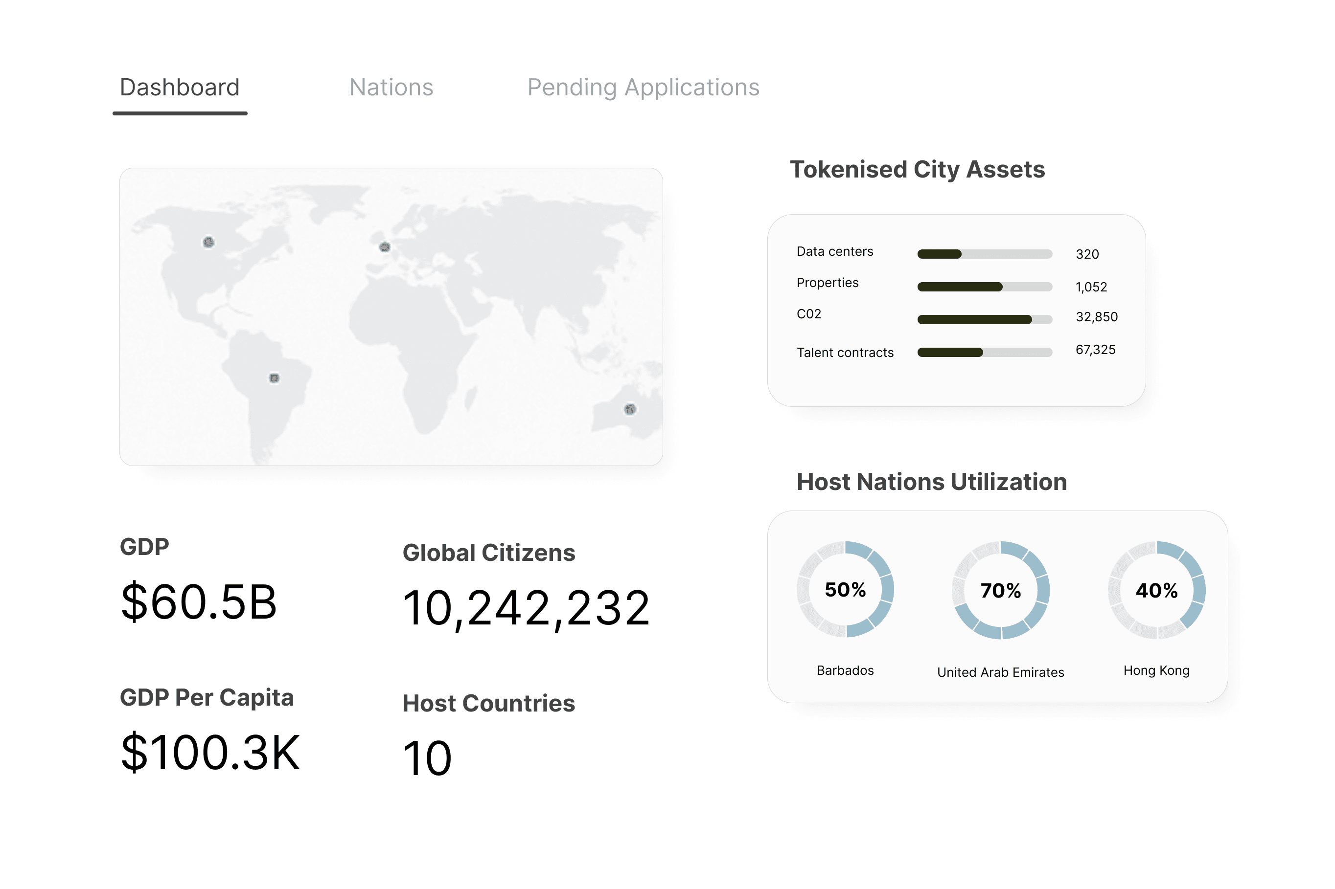
Task: Click the South America map marker
Action: (274, 378)
